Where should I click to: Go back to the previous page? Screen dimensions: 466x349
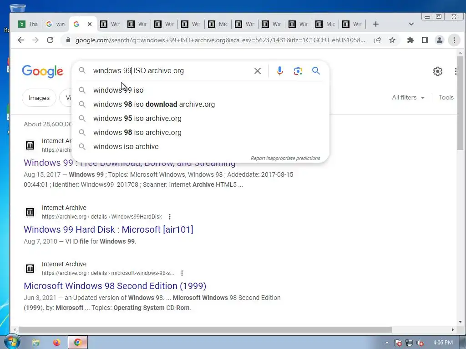pos(21,40)
